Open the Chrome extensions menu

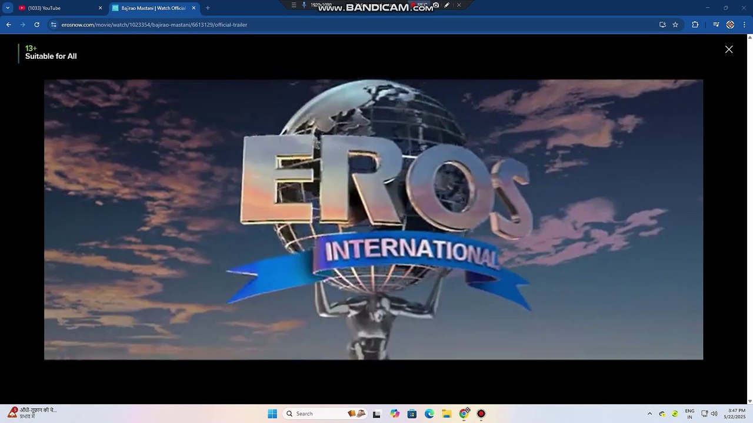[695, 25]
